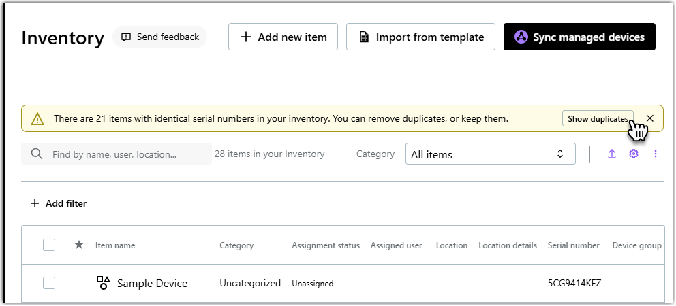Dismiss the duplicate serial numbers banner
Image resolution: width=676 pixels, height=306 pixels.
click(x=650, y=118)
